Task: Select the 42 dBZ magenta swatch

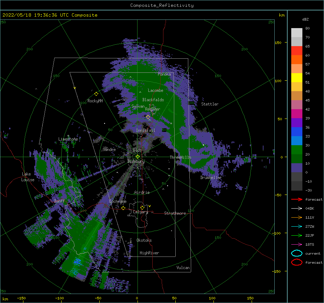Action: (297, 113)
